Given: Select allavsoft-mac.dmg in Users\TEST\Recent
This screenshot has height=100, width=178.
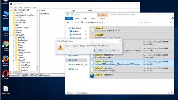Looking at the screenshot, I should point(132,56).
